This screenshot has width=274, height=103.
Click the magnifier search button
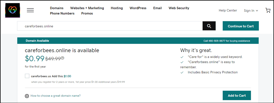[209, 26]
